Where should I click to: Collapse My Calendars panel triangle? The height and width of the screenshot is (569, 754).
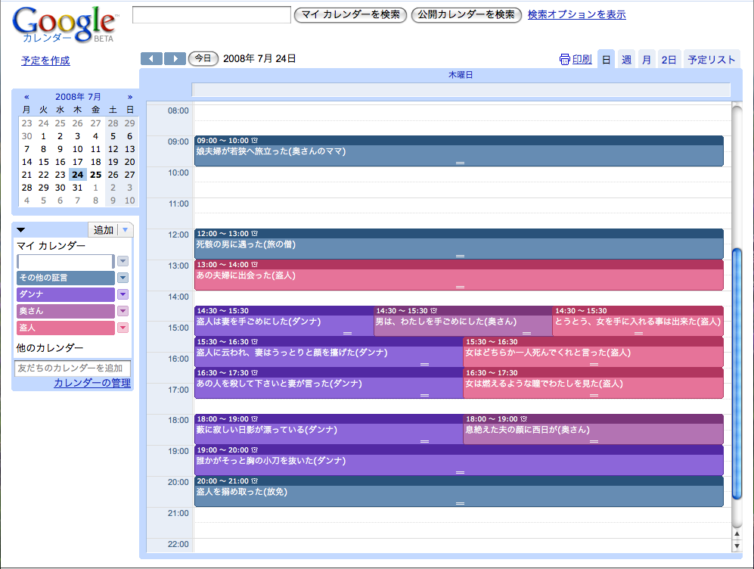tap(20, 230)
